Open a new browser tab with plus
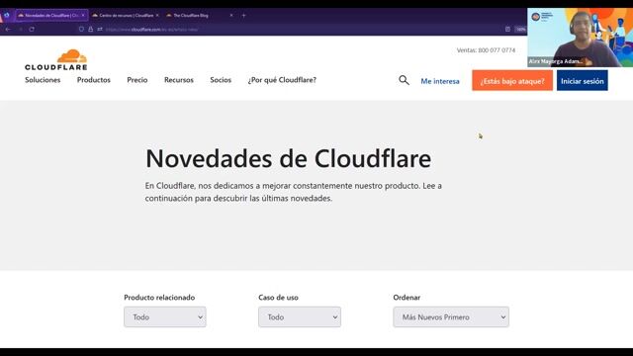 click(x=243, y=16)
